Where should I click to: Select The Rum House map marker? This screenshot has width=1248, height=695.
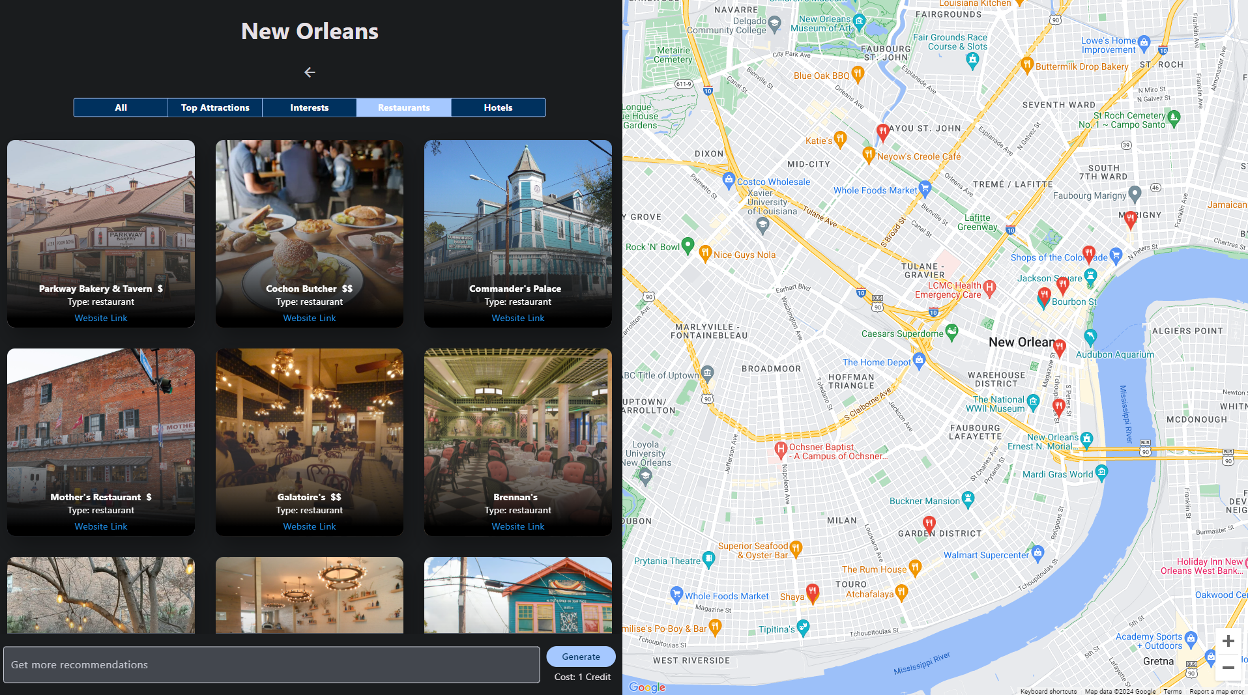[915, 568]
